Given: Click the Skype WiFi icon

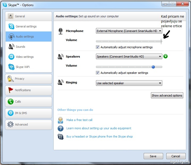Looking at the screenshot, I should pos(11,67).
